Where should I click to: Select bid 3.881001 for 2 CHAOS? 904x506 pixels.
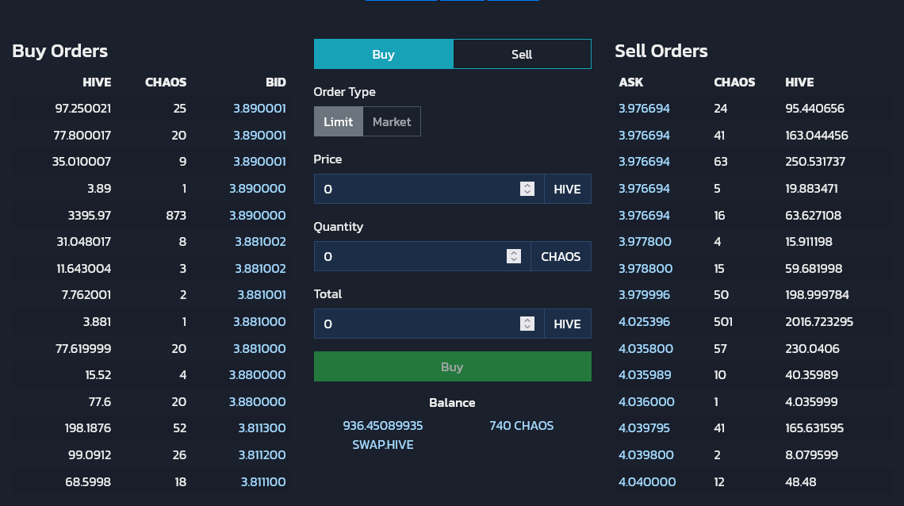tap(262, 294)
